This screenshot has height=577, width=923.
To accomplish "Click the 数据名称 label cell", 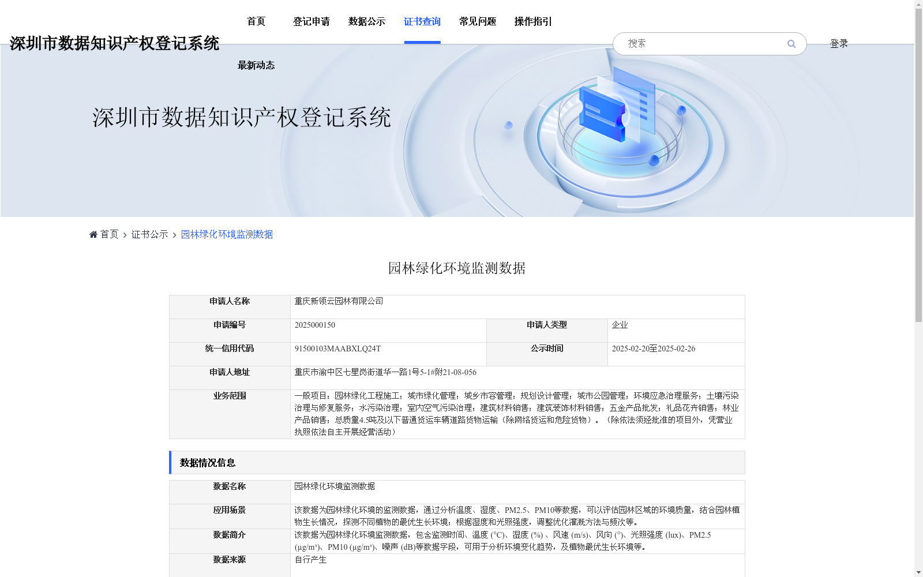I will 230,492.
